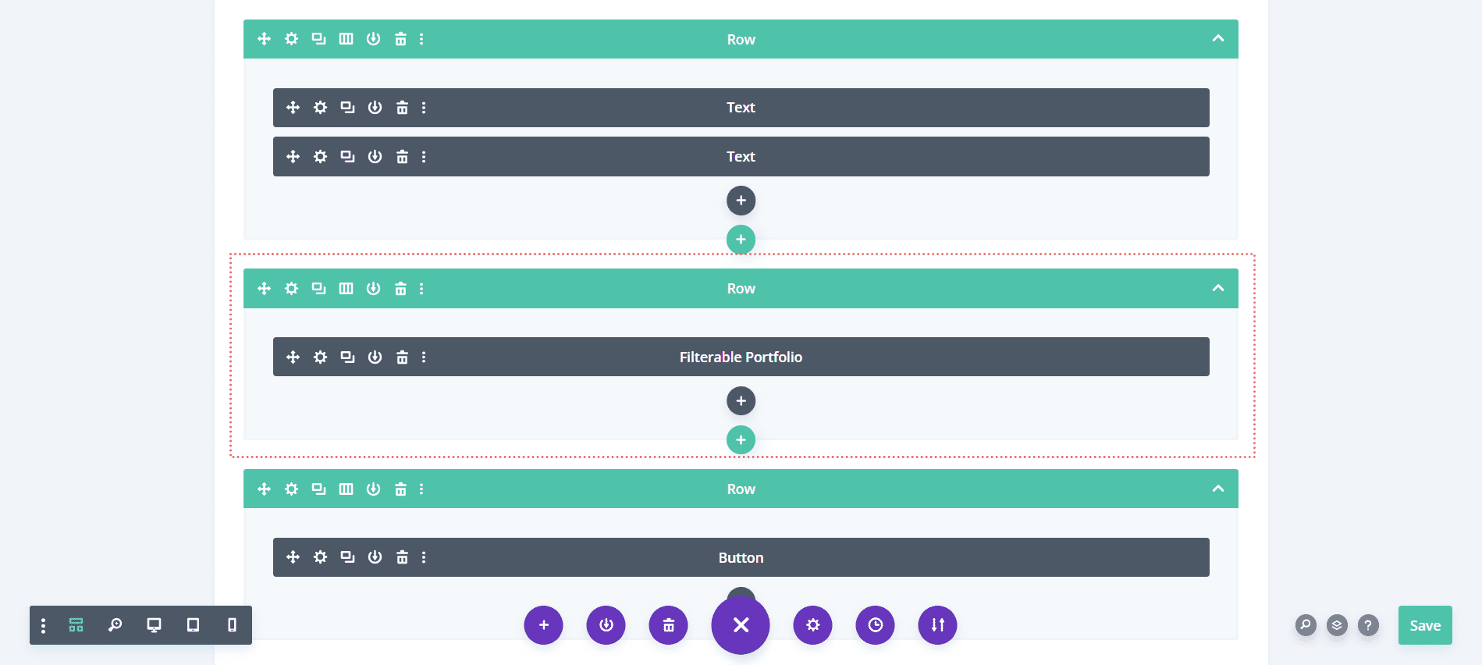Click the green Save button
This screenshot has width=1482, height=665.
pyautogui.click(x=1425, y=625)
